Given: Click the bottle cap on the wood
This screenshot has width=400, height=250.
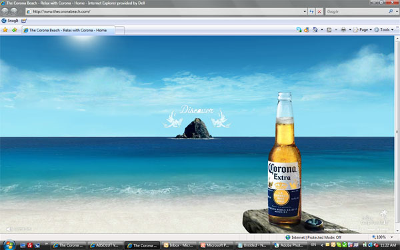Looking at the screenshot, I should tap(313, 223).
